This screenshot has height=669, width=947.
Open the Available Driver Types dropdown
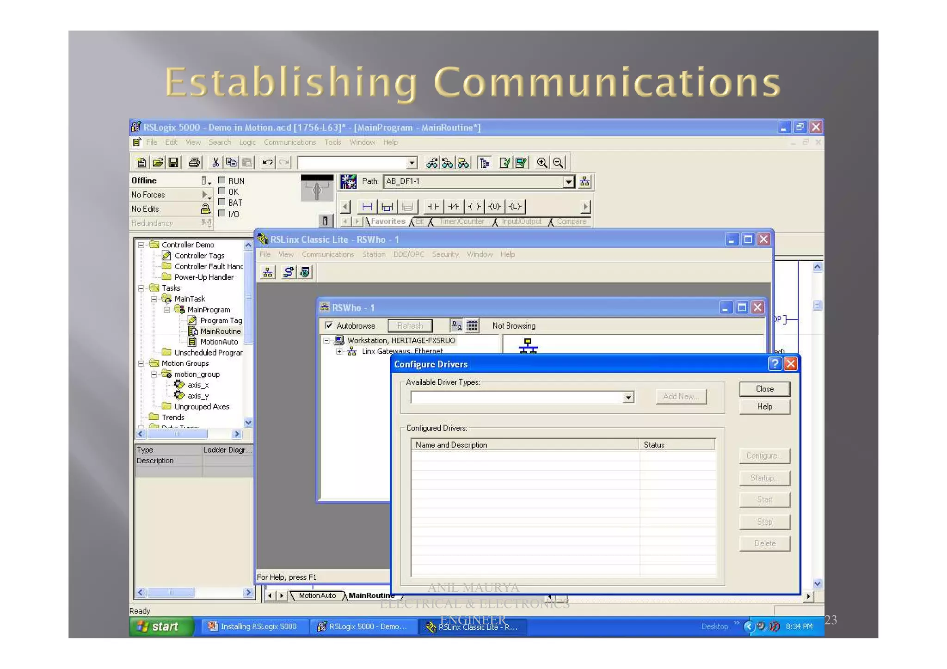click(x=628, y=398)
